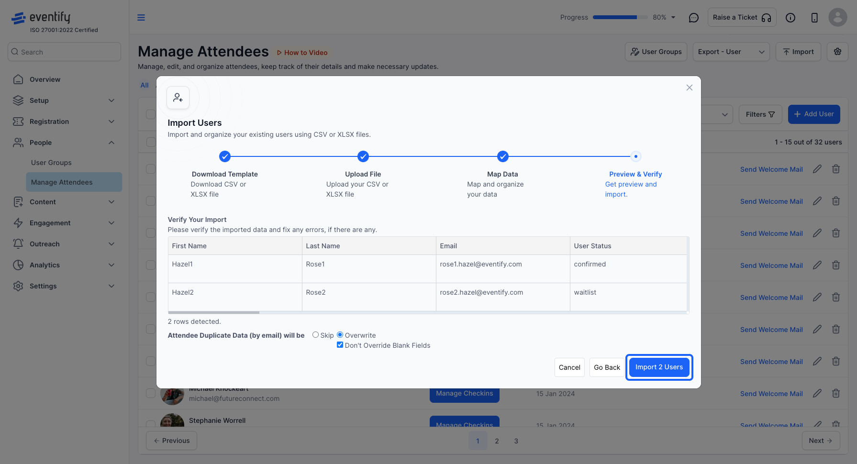
Task: Click the Map Data step checkmark
Action: click(502, 156)
